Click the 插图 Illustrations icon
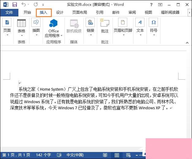 [x=36, y=22]
